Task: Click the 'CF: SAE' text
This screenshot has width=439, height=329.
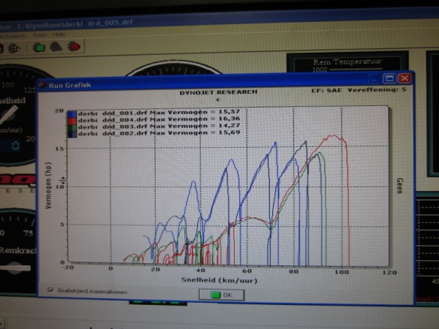Action: [326, 91]
